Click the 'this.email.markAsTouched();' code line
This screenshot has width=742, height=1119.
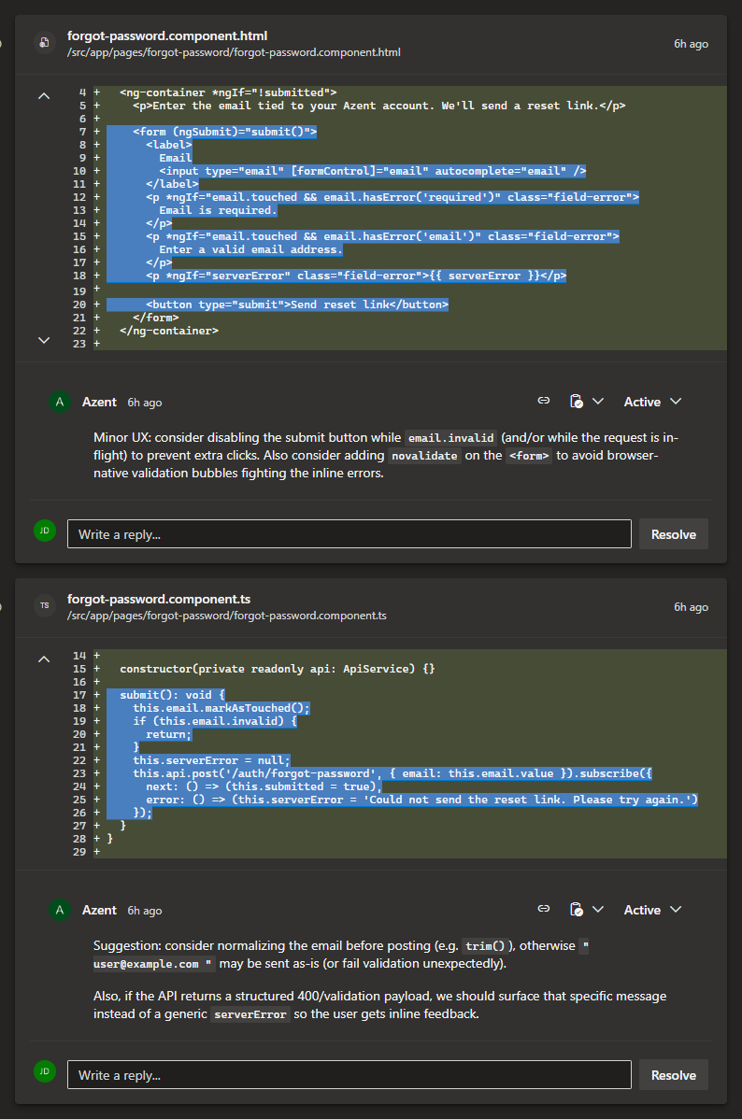coord(221,708)
